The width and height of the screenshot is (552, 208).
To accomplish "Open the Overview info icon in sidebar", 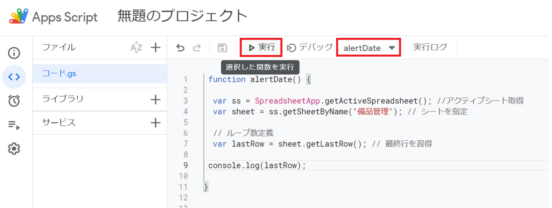I will click(x=14, y=53).
